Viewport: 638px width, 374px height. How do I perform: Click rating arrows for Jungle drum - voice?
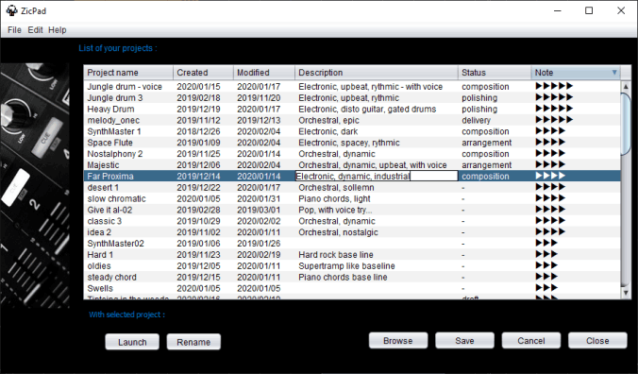point(554,86)
